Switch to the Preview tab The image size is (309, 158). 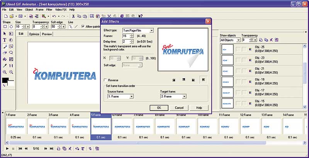[47, 34]
